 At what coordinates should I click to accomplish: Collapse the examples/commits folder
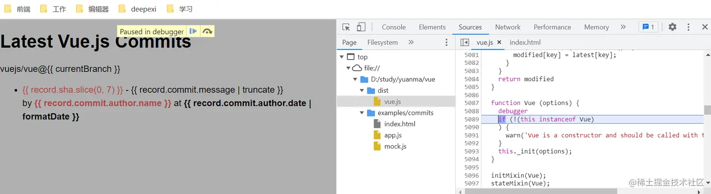(x=362, y=113)
